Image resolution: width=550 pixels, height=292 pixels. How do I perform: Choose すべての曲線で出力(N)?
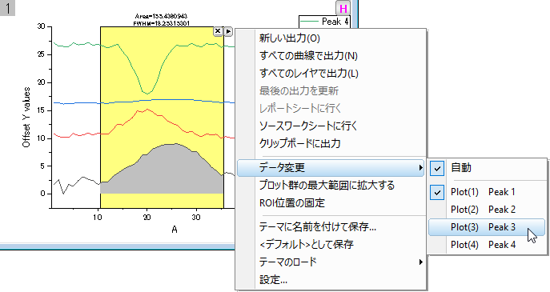[x=331, y=56]
